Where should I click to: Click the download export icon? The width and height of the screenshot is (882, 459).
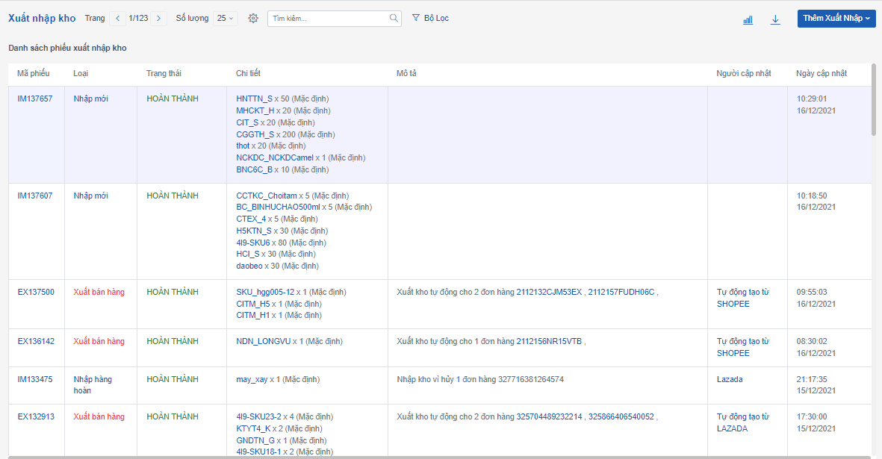click(x=775, y=19)
